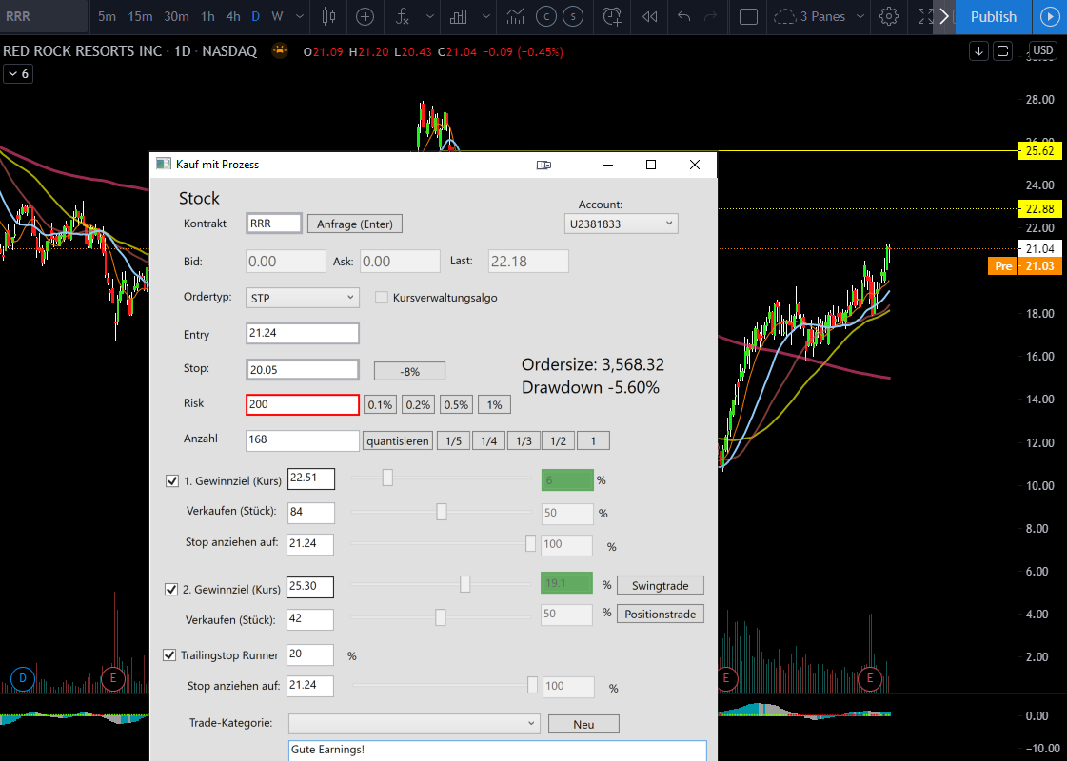Select the W weekly timeframe
Image resolution: width=1067 pixels, height=761 pixels.
[x=277, y=16]
